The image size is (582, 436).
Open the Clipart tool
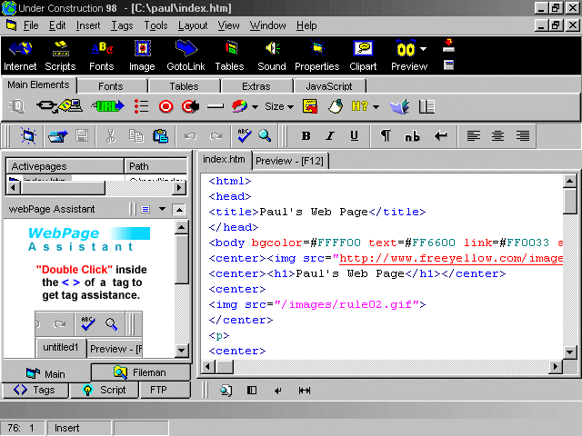tap(364, 50)
